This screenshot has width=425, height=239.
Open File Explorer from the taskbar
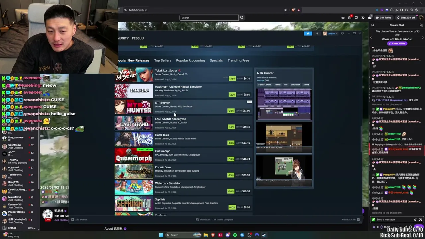(206, 235)
